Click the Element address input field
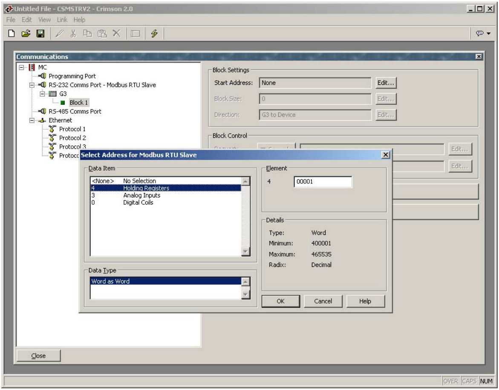 pos(323,182)
